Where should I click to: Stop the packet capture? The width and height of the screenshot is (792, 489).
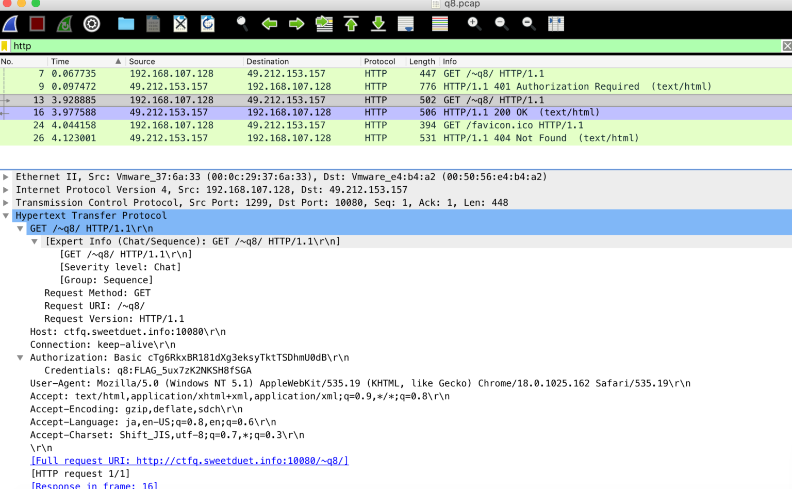coord(36,24)
